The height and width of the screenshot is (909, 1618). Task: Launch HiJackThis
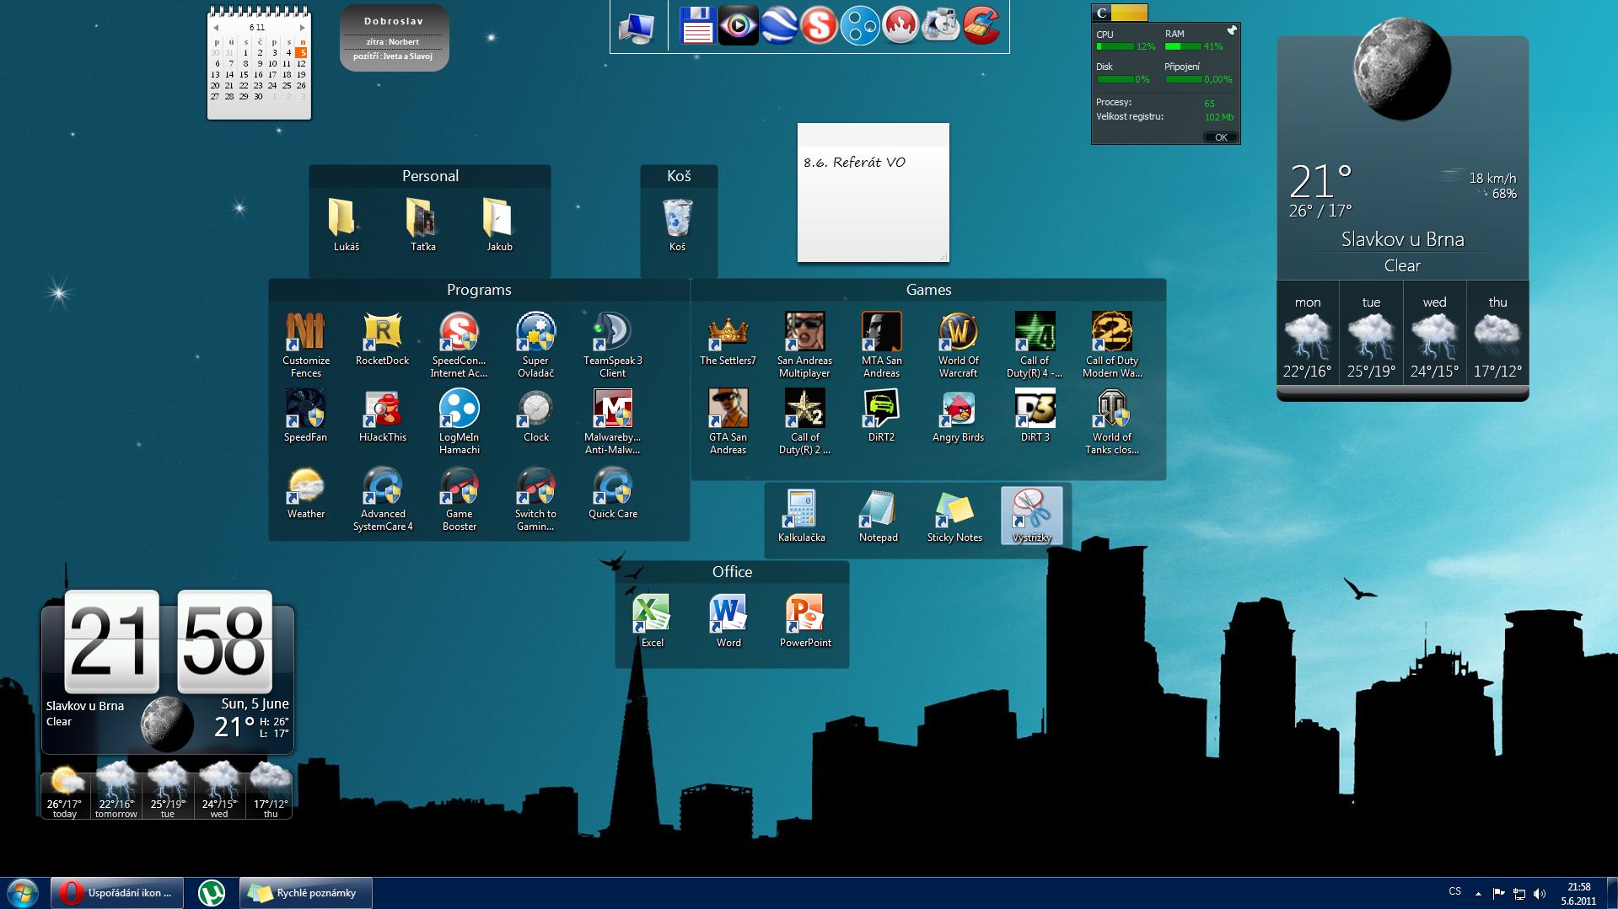coord(382,416)
